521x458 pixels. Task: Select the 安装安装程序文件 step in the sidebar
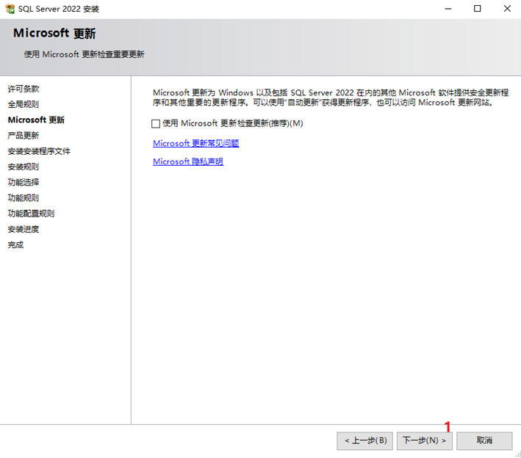[39, 151]
